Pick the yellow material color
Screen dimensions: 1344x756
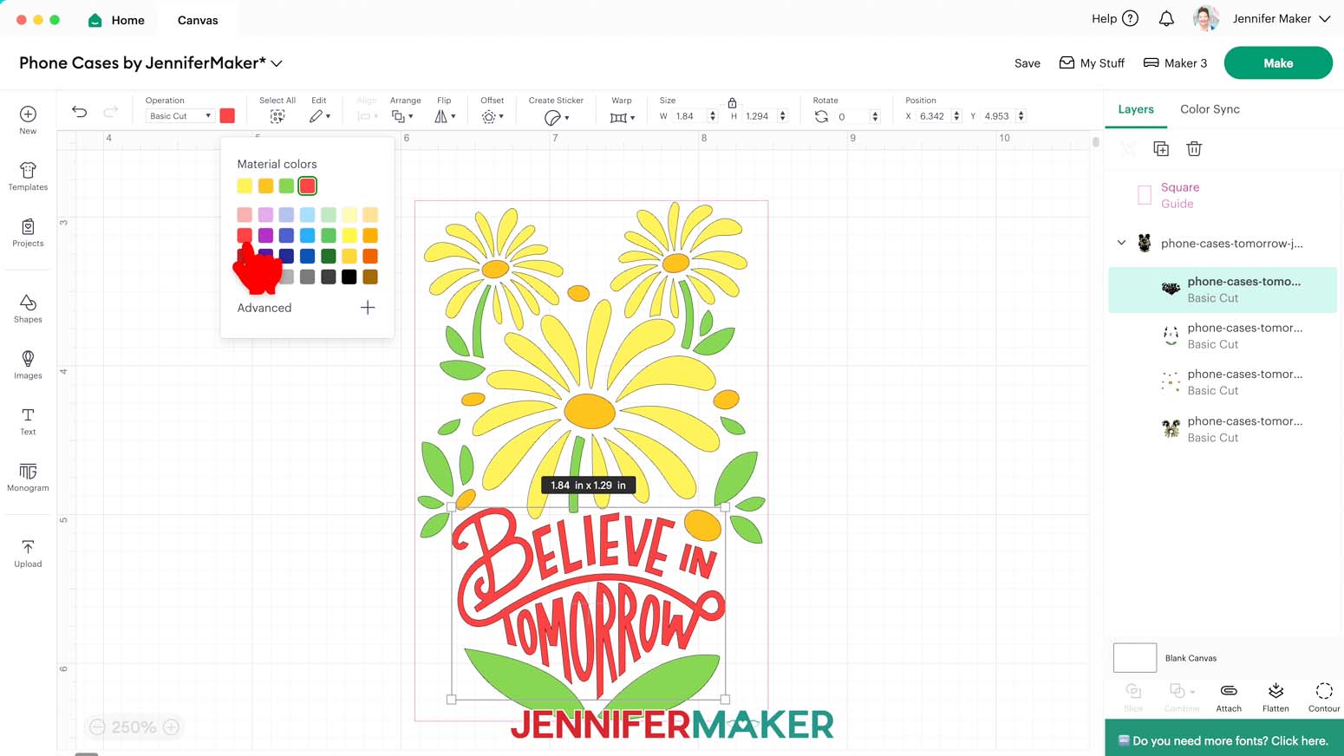pos(245,186)
